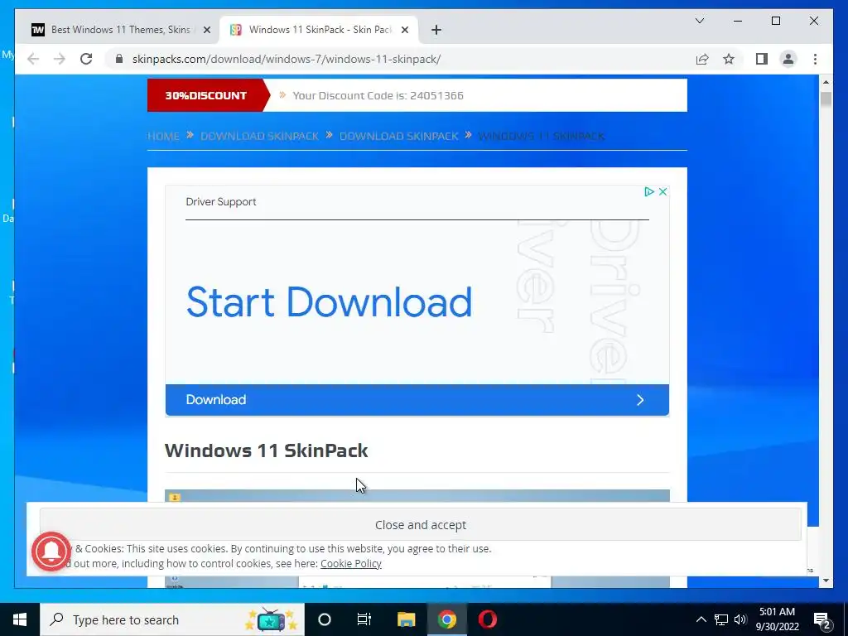This screenshot has height=636, width=848.
Task: Click the WINDOWS 11 SKINPACK breadcrumb
Action: click(x=542, y=136)
